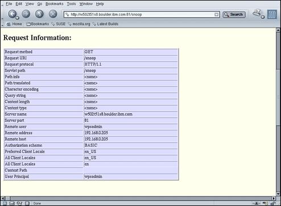
Task: Click the 'BASIC' authorization scheme value
Action: (91, 145)
